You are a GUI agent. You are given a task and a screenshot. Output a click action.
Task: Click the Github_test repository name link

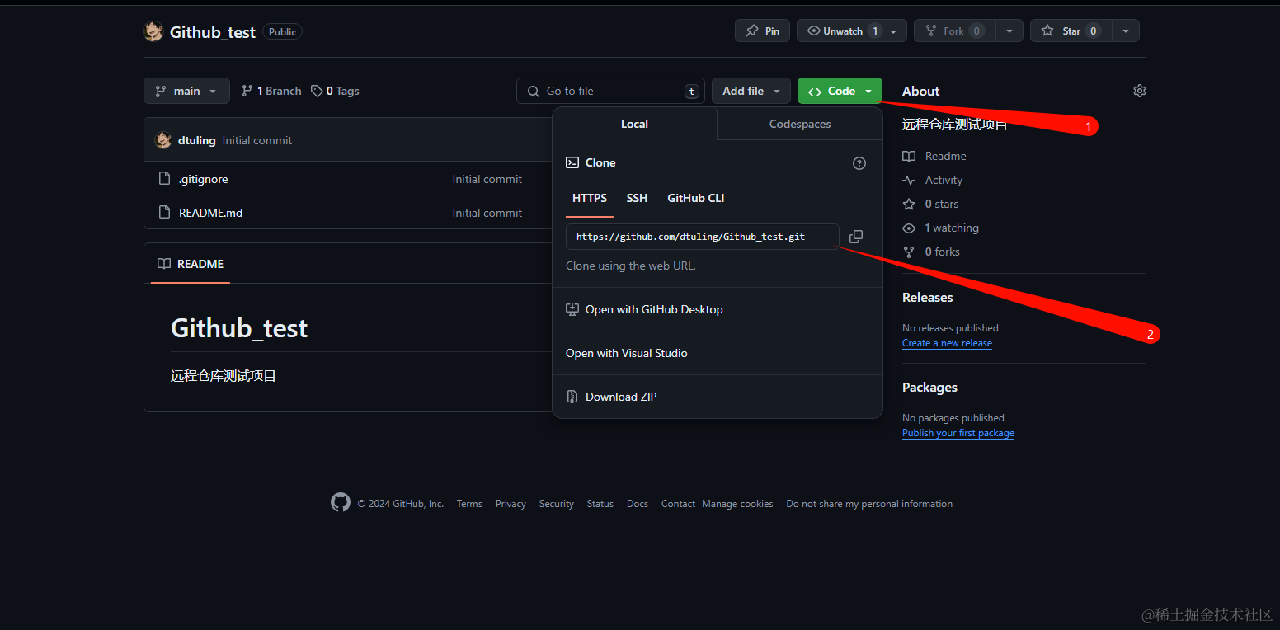coord(213,31)
